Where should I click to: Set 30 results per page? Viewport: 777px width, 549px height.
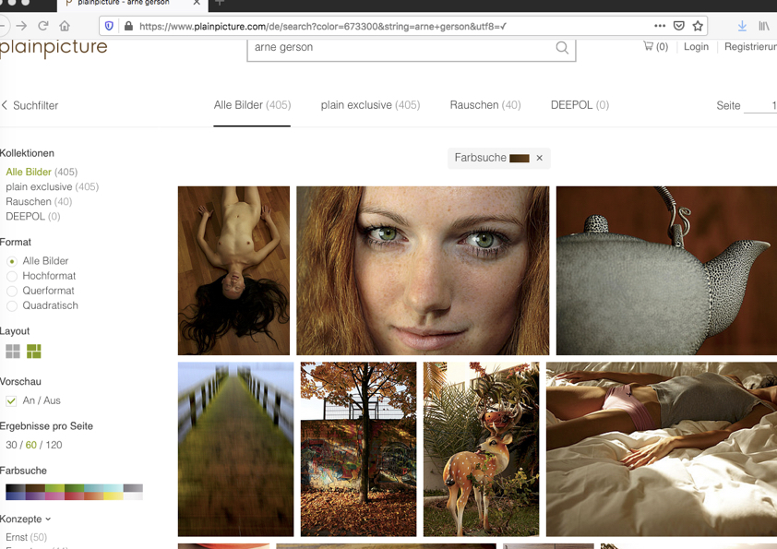11,445
